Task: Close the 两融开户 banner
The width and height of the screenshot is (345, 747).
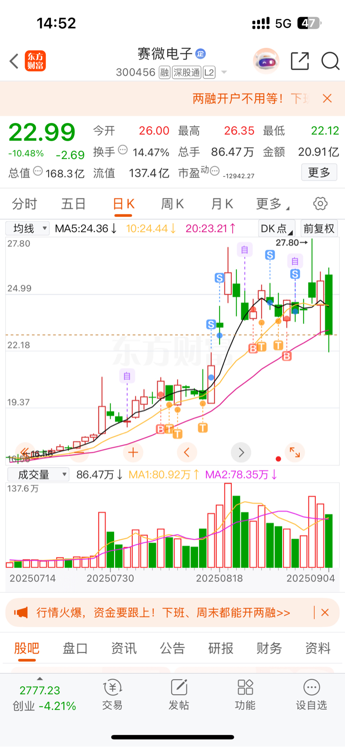Action: click(x=327, y=98)
